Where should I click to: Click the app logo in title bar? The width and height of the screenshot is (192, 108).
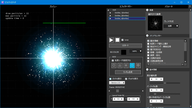[x=2, y=2]
